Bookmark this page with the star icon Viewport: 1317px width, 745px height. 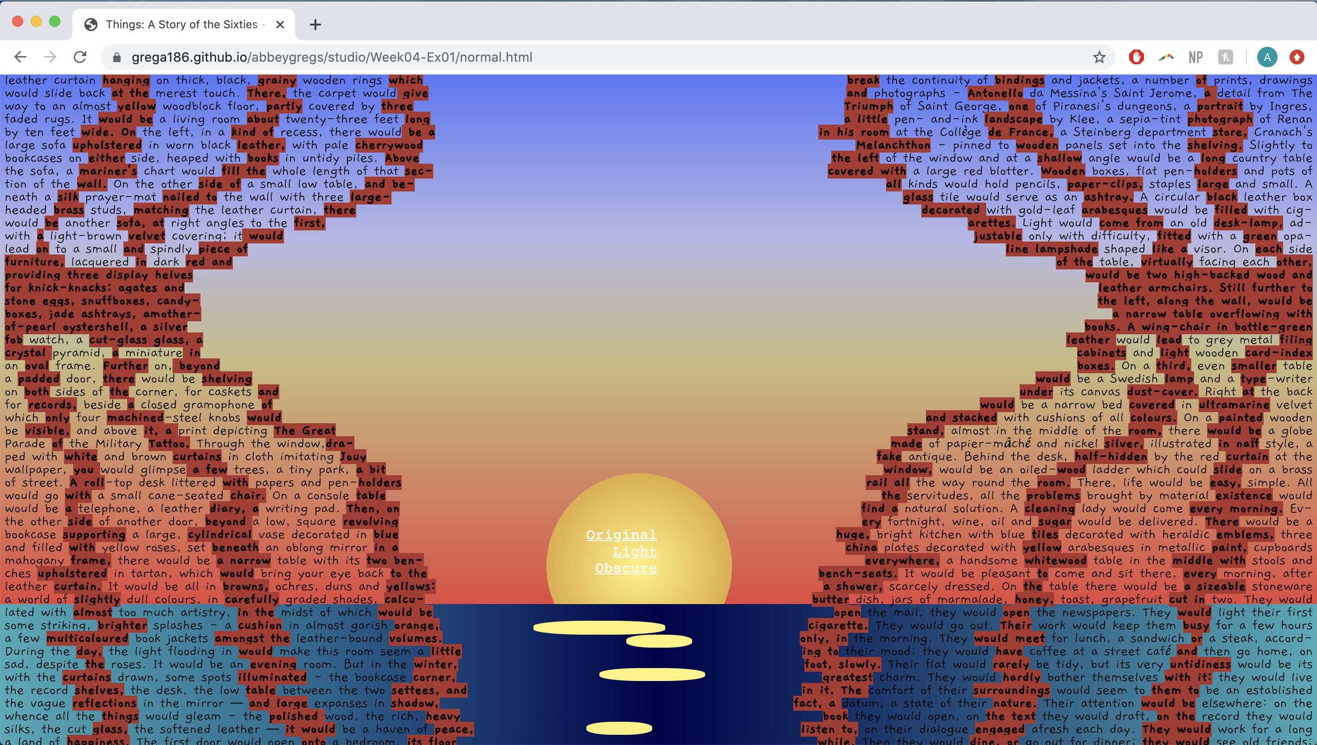1099,57
